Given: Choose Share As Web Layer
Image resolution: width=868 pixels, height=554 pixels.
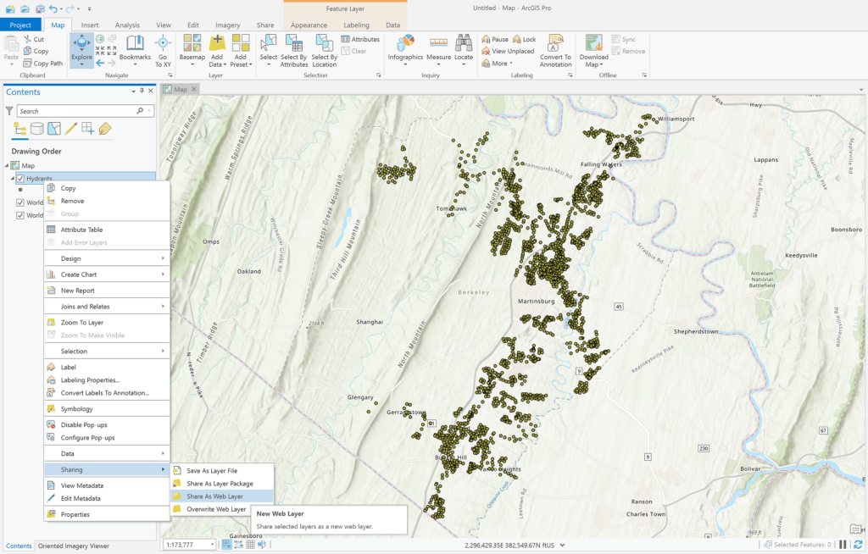Looking at the screenshot, I should pyautogui.click(x=214, y=496).
